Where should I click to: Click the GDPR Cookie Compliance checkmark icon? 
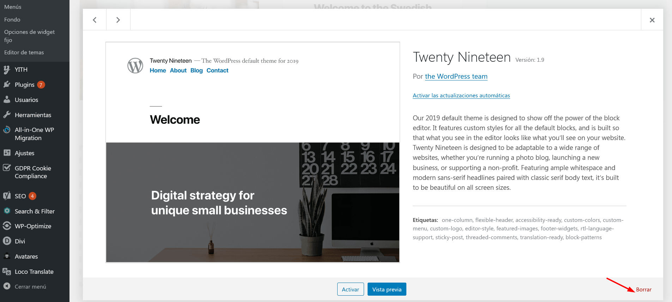[7, 168]
